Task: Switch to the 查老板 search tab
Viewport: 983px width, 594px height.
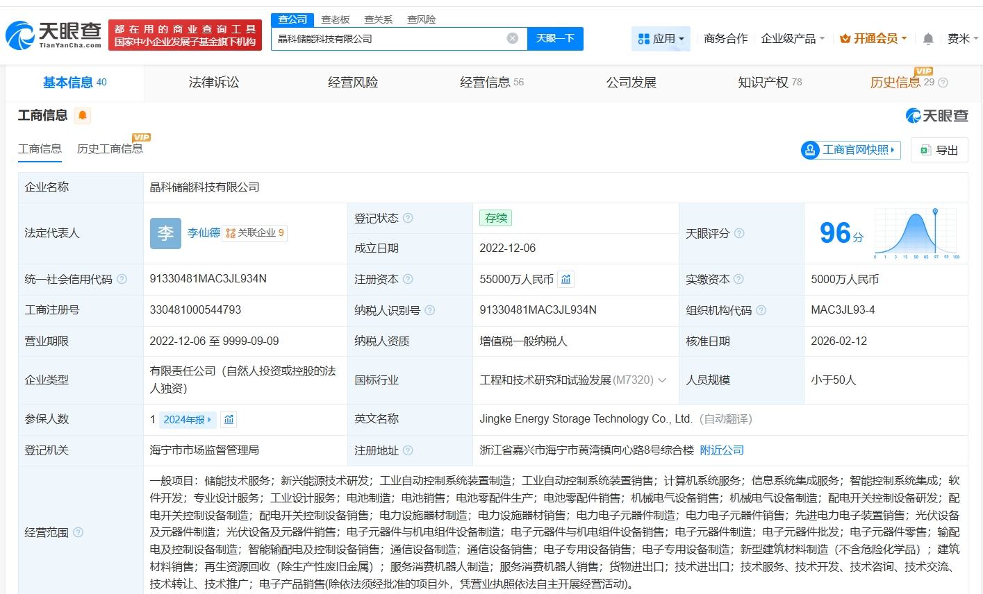Action: point(336,19)
